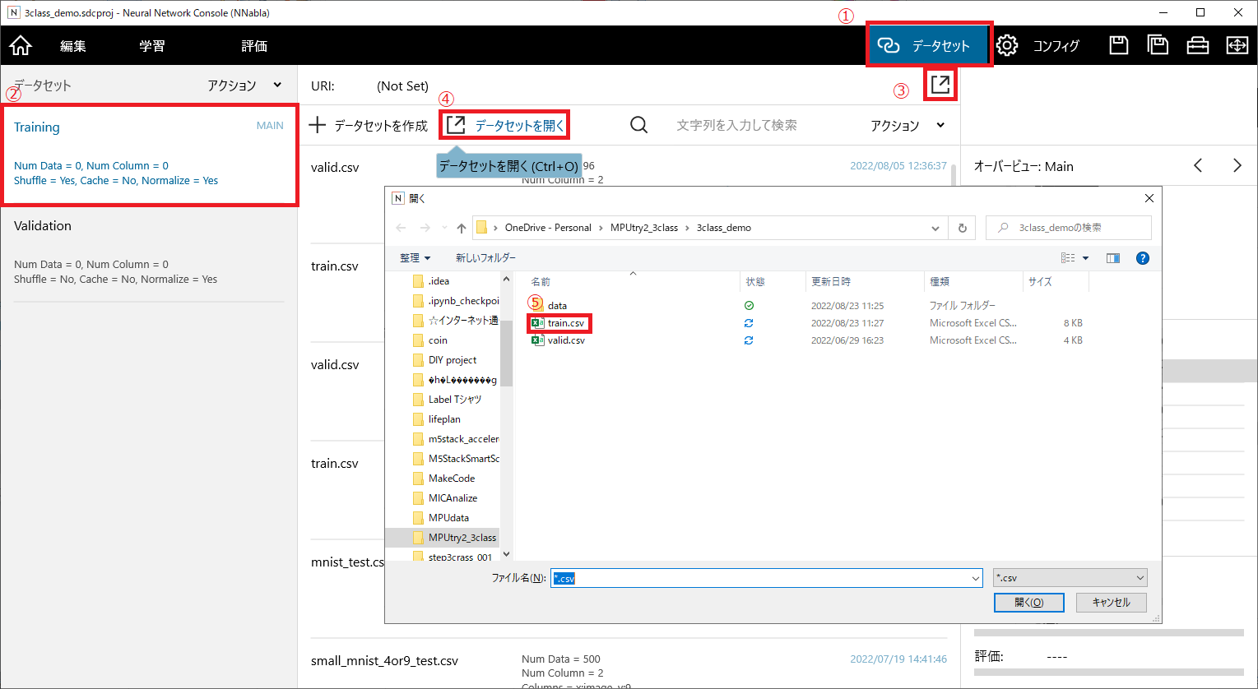Expand the file name combo box arrow
This screenshot has width=1258, height=689.
click(975, 578)
